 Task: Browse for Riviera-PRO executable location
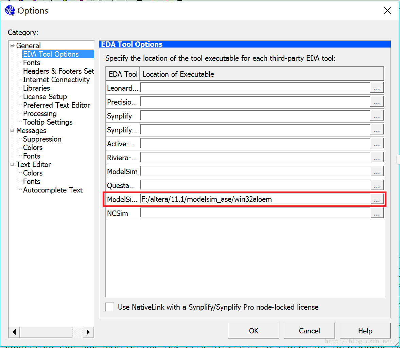(377, 158)
